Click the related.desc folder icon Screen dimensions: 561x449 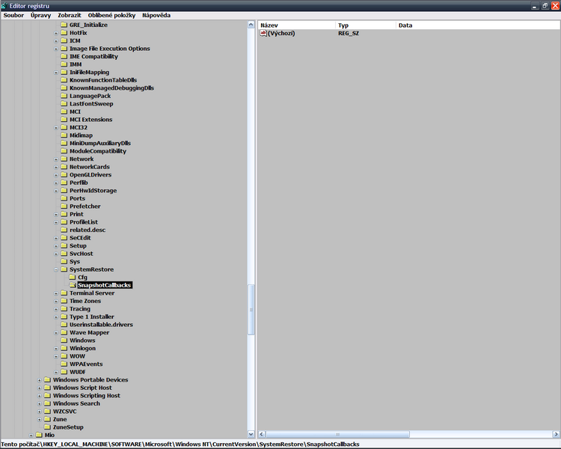coord(64,230)
